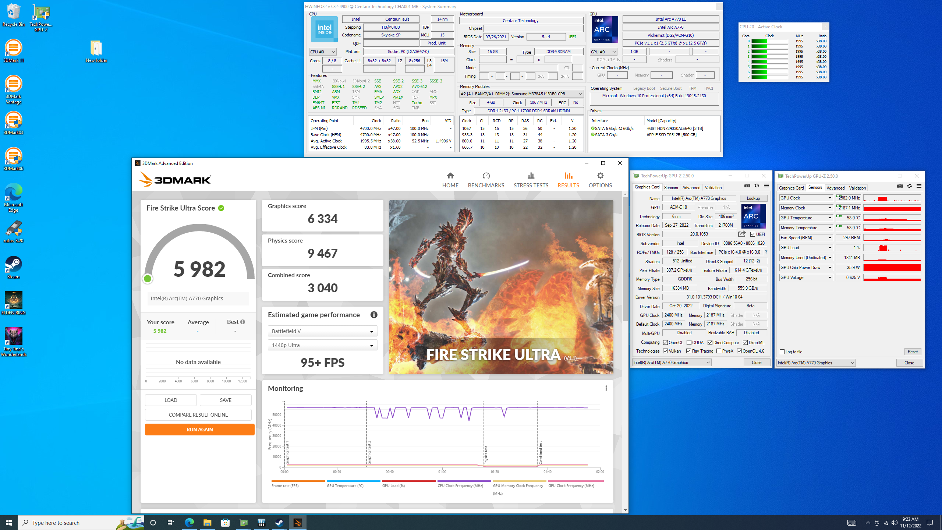Open the GPU #0 selector in HWiNFO
The width and height of the screenshot is (942, 530).
[x=603, y=52]
